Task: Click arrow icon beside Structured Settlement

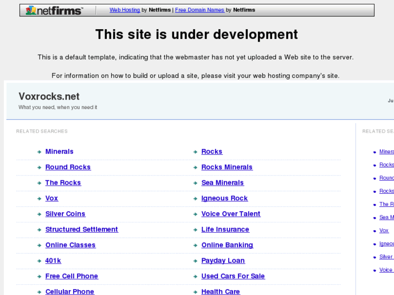Action: 39,230
